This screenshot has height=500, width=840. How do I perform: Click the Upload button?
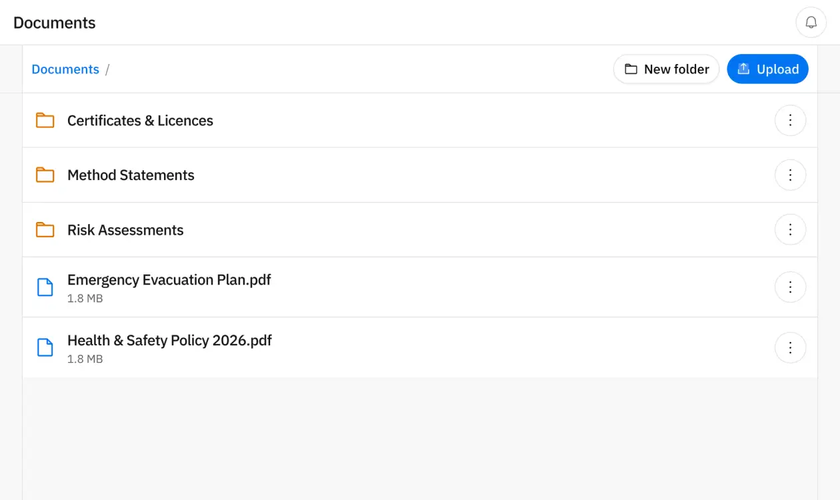(x=767, y=69)
